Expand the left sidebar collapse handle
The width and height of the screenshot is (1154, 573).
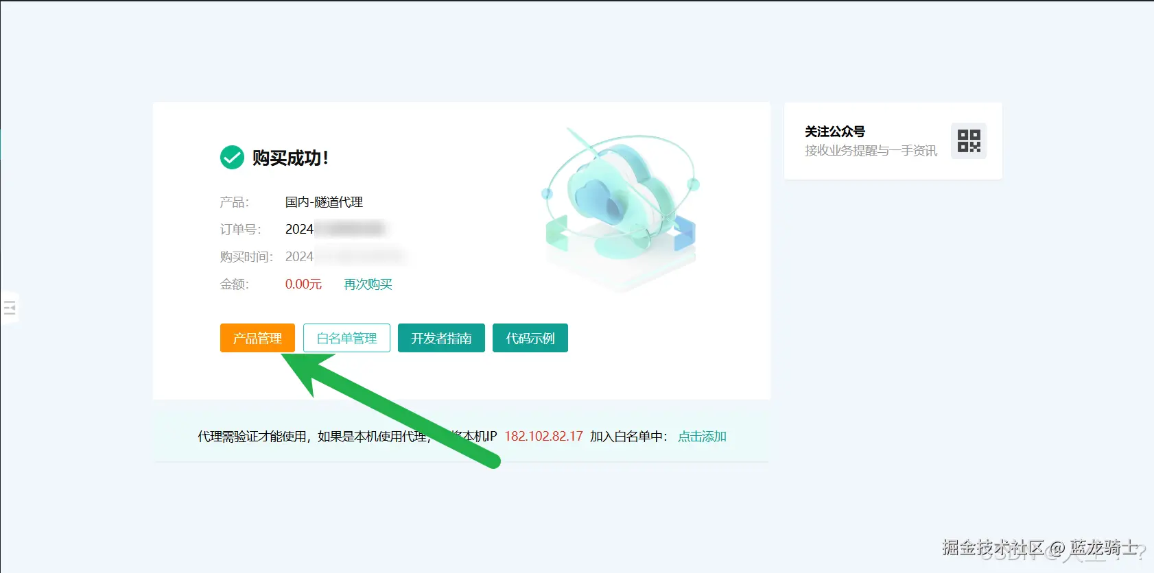point(10,308)
